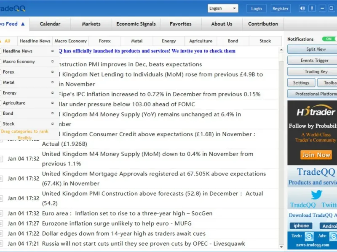Select the Bond category tab
This screenshot has width=337, height=252.
[233, 41]
